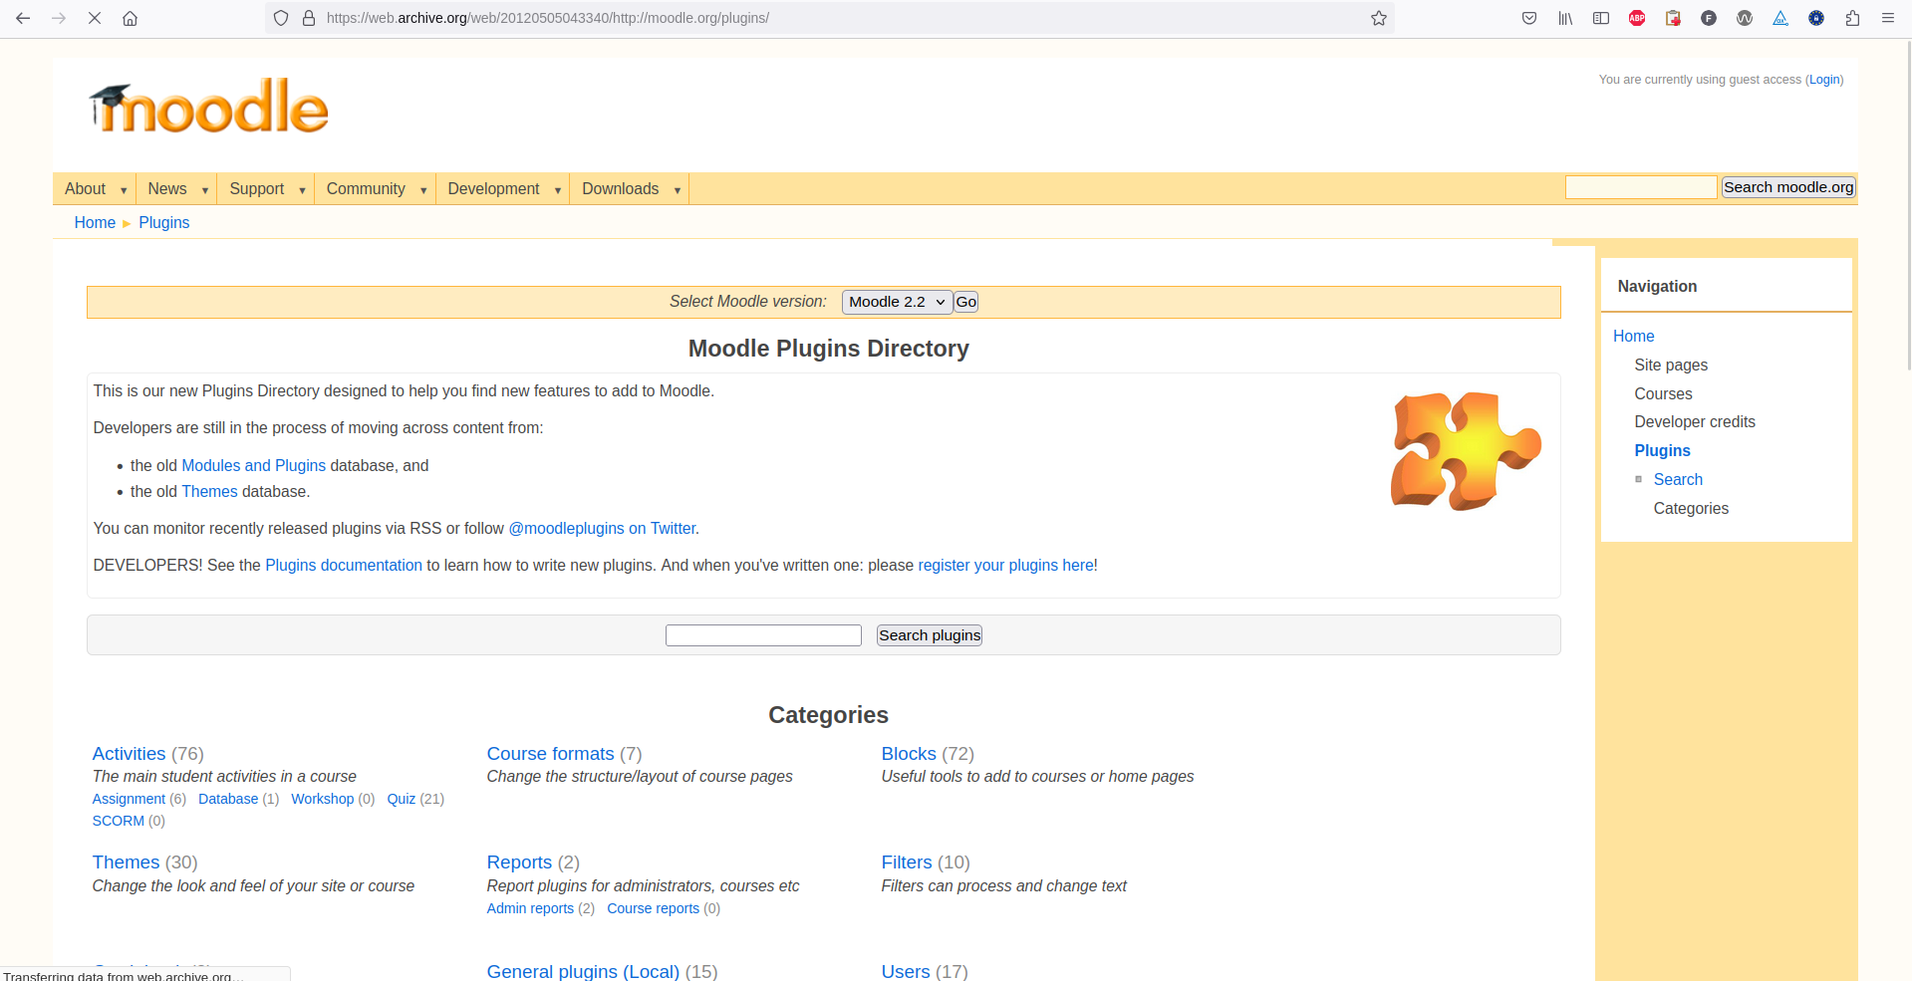This screenshot has height=981, width=1912.
Task: Open the Course reports subcategory
Action: pos(653,908)
